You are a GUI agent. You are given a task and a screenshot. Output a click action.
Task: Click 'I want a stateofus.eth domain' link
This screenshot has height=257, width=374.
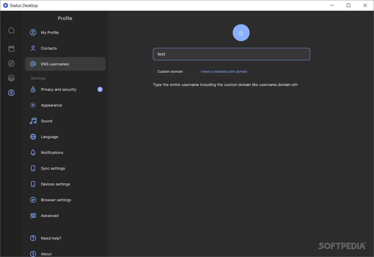coord(224,72)
